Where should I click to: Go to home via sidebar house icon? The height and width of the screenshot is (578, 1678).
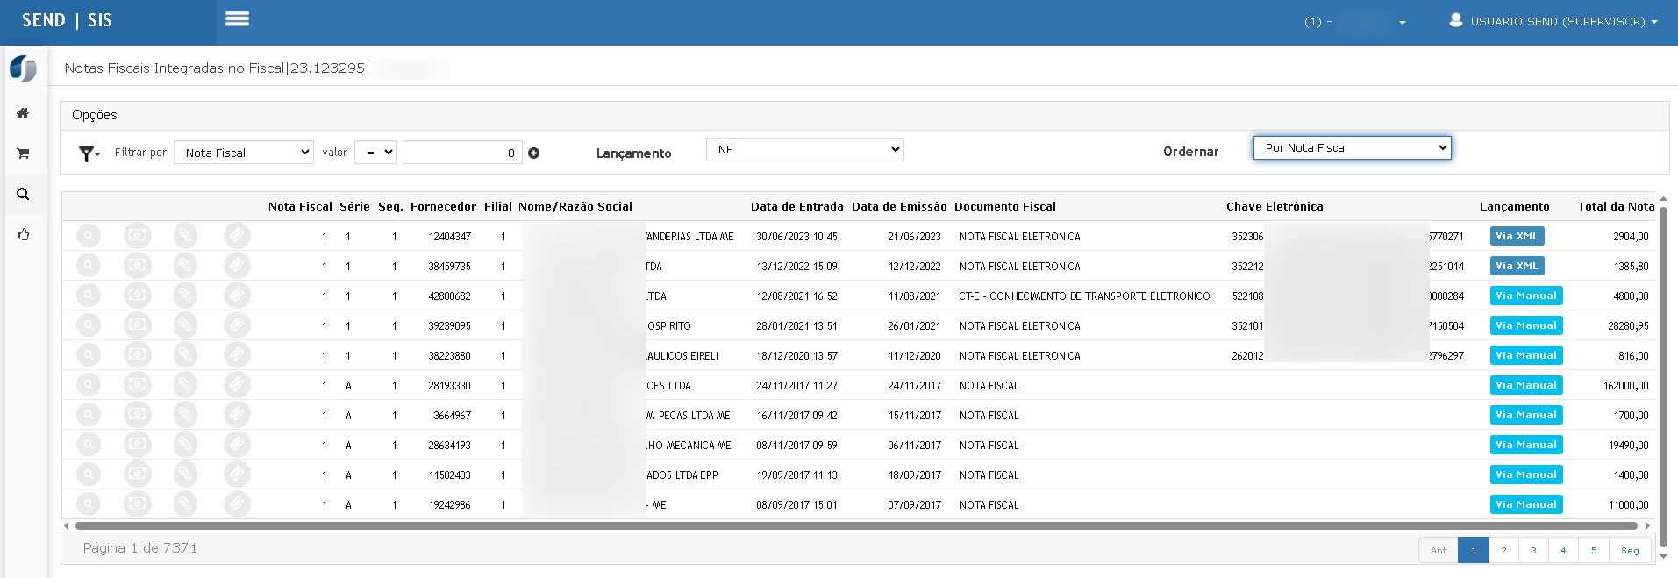tap(23, 113)
